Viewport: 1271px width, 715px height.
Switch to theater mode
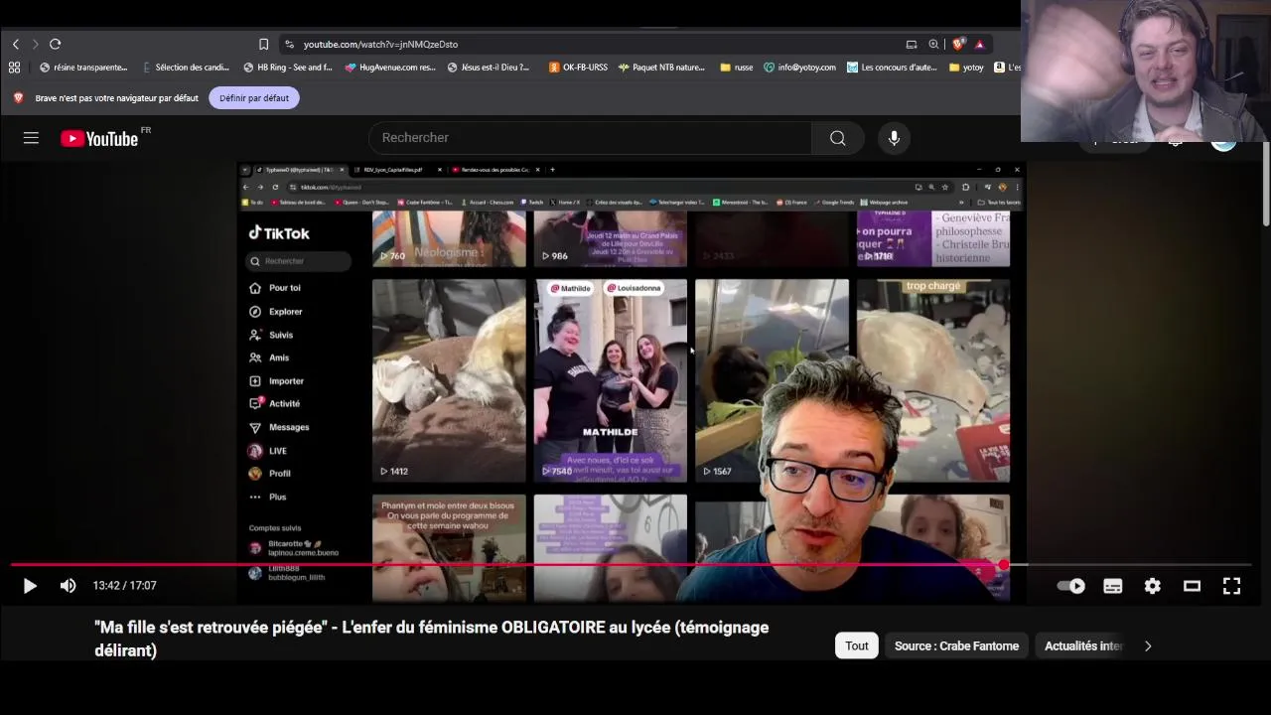click(x=1192, y=586)
